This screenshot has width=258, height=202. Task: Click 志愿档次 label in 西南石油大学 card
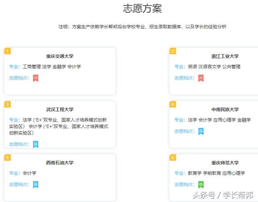19,184
